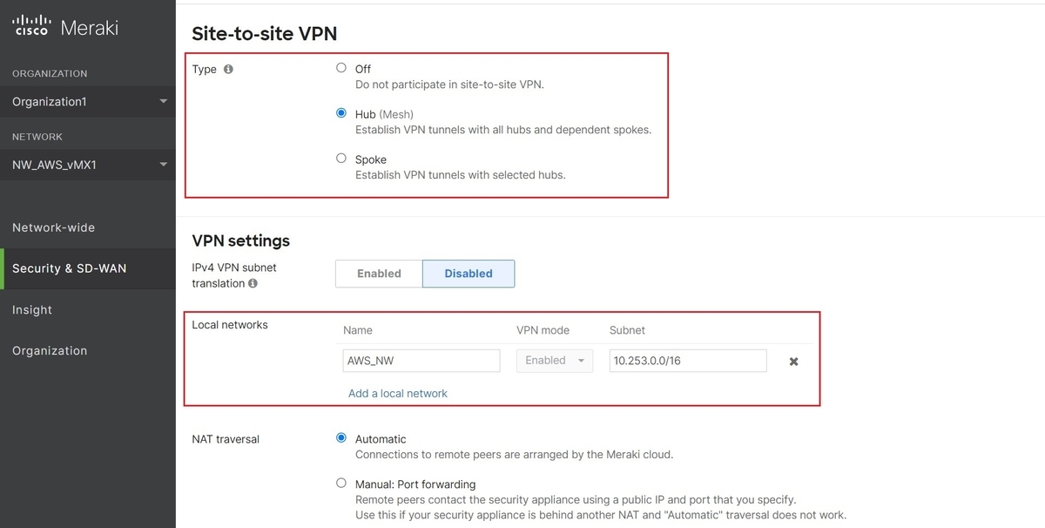Click the AWS_NW name field

[421, 361]
